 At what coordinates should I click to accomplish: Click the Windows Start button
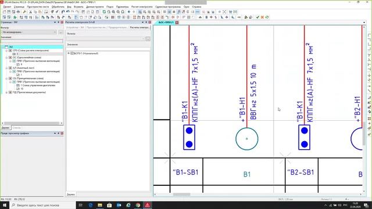point(5,205)
